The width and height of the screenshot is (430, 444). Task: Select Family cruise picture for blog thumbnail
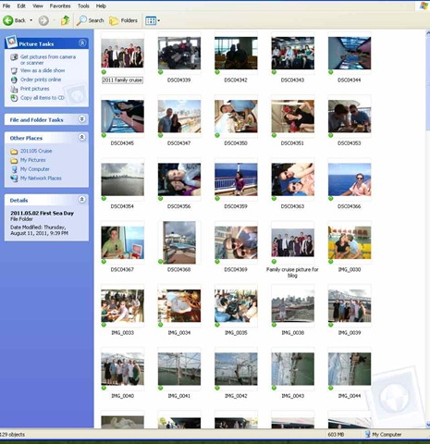coord(292,242)
